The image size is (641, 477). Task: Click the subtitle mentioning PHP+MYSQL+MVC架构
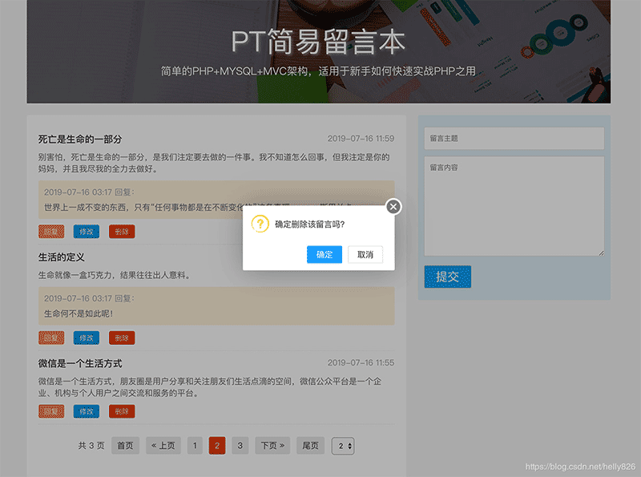point(318,71)
